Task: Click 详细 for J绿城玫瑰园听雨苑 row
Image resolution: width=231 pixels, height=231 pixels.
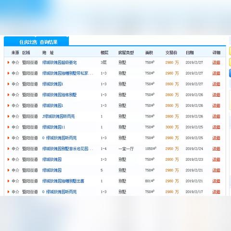Action: click(216, 116)
